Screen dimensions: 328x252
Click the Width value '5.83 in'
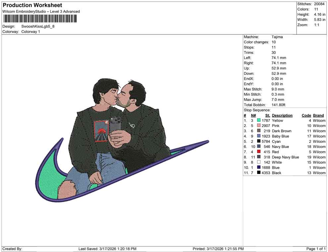click(x=319, y=20)
